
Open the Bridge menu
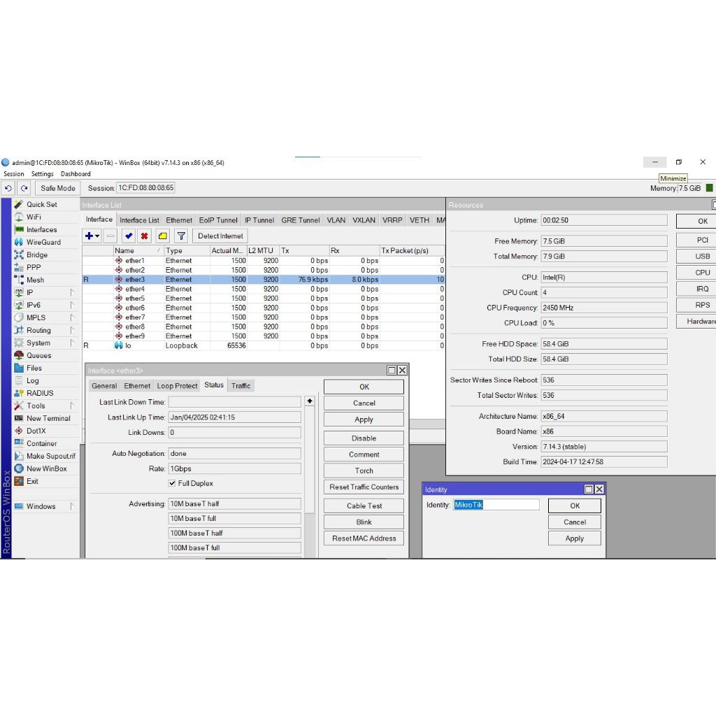tap(36, 255)
